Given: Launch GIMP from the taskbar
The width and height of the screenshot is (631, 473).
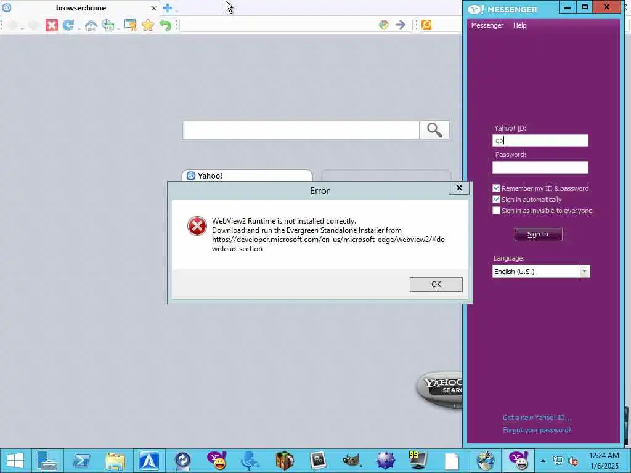Looking at the screenshot, I should click(x=352, y=461).
